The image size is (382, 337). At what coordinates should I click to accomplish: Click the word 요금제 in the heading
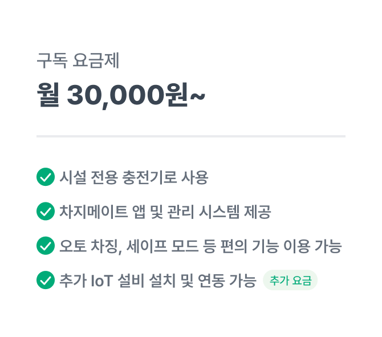96,60
